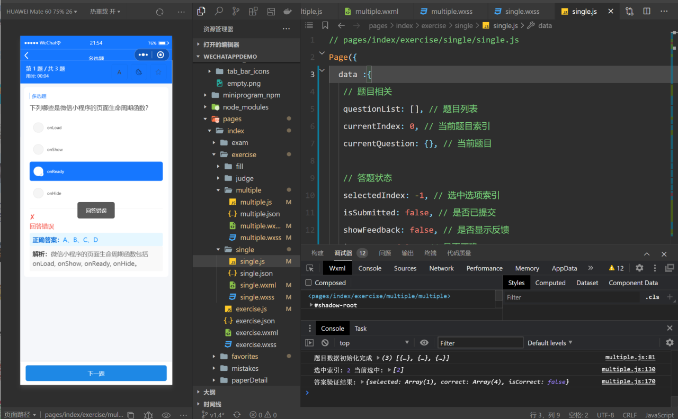The image size is (678, 419).
Task: Select the onShow option radio
Action: point(38,150)
